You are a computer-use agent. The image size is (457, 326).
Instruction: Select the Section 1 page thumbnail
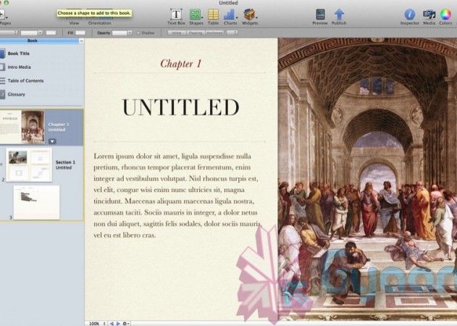click(29, 164)
